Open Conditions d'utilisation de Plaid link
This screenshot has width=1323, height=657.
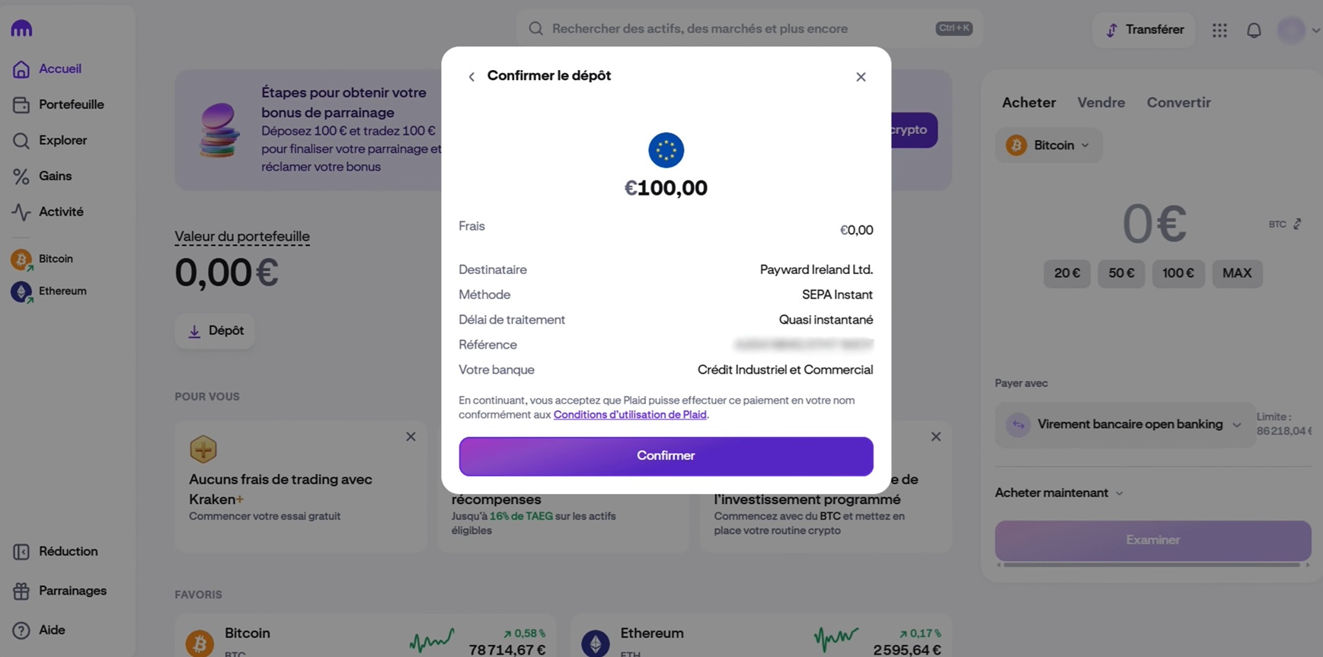tap(630, 415)
